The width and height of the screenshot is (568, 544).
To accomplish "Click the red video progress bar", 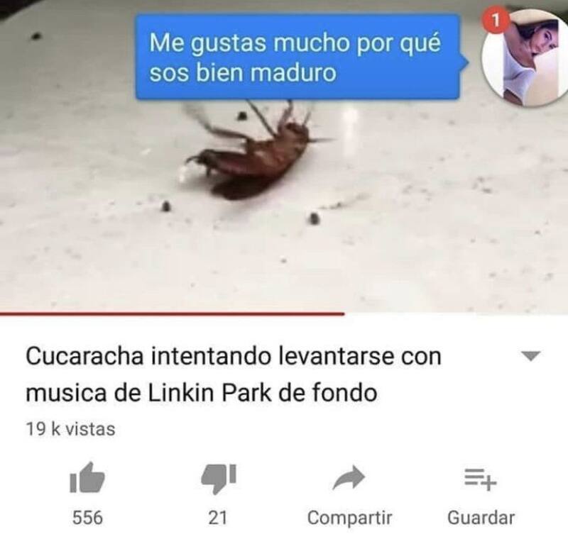I will (172, 313).
